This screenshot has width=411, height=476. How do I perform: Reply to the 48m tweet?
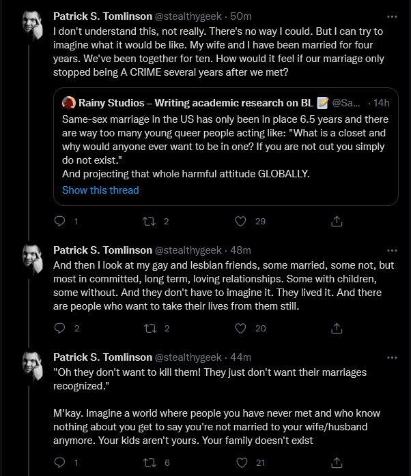pyautogui.click(x=59, y=328)
